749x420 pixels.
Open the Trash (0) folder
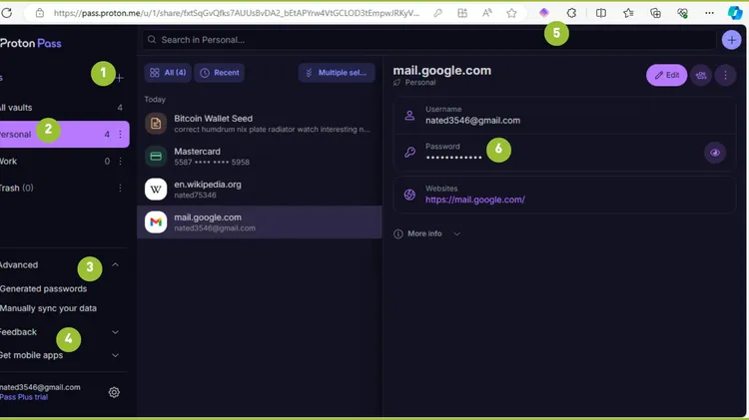(x=62, y=188)
